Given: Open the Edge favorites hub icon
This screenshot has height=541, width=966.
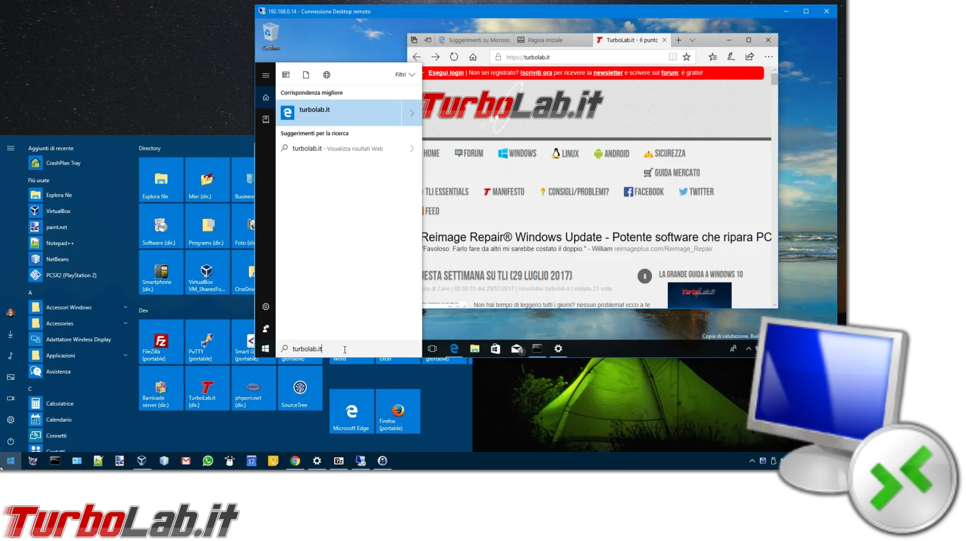Looking at the screenshot, I should click(712, 57).
